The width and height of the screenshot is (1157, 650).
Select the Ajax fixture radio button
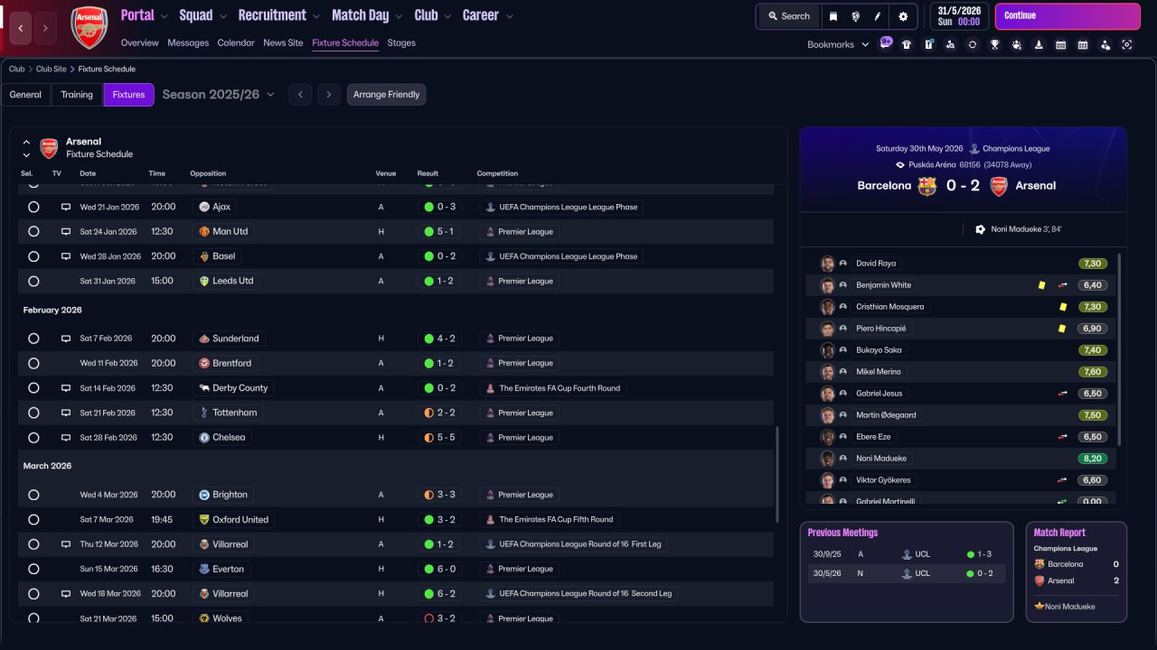[x=33, y=207]
